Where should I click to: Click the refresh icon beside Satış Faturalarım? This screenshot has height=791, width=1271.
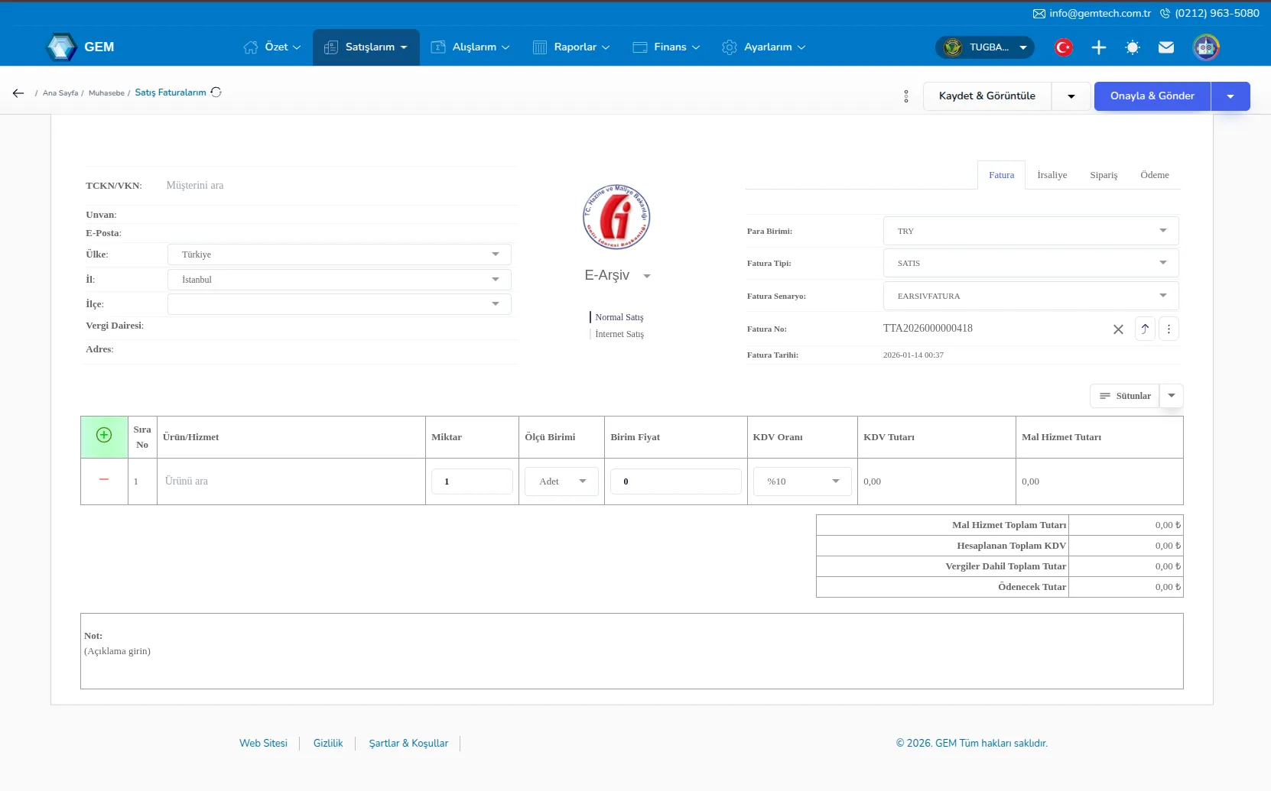tap(216, 92)
